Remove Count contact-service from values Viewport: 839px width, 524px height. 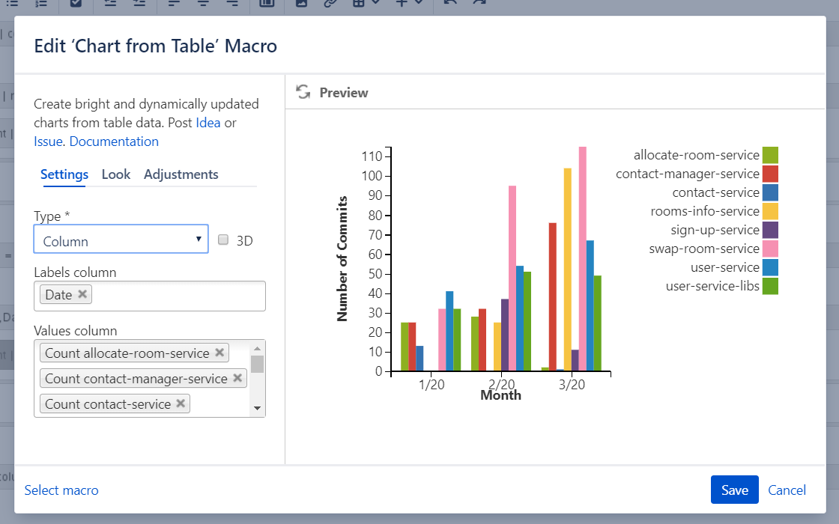tap(180, 403)
